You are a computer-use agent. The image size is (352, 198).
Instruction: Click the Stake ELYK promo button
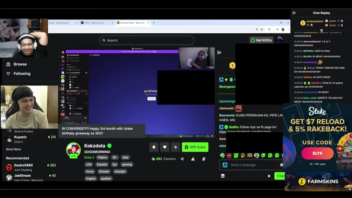[317, 153]
